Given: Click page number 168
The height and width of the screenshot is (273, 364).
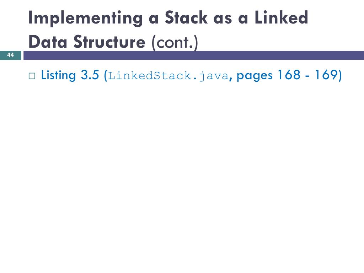Looking at the screenshot, I should [289, 75].
